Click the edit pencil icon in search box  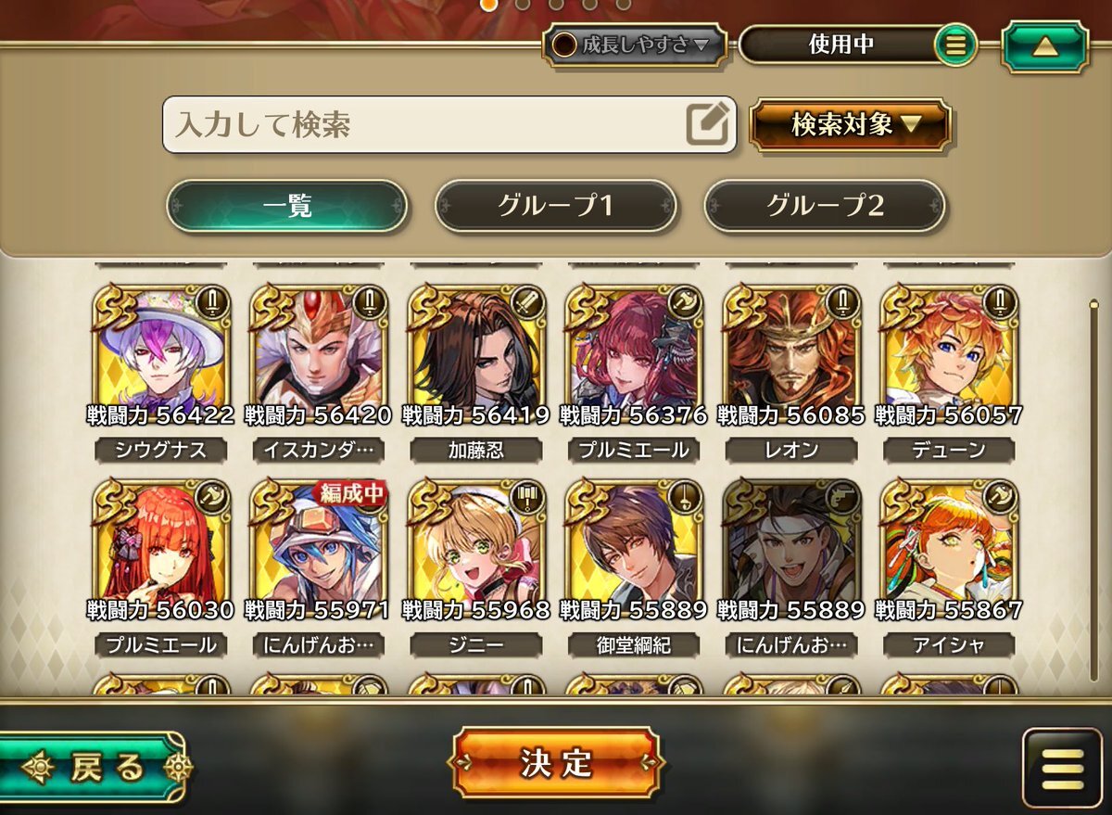point(708,124)
